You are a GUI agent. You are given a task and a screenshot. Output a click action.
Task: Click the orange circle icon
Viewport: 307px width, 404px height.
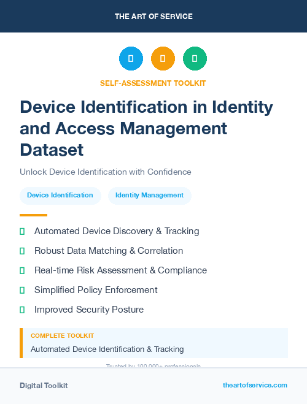pyautogui.click(x=163, y=58)
